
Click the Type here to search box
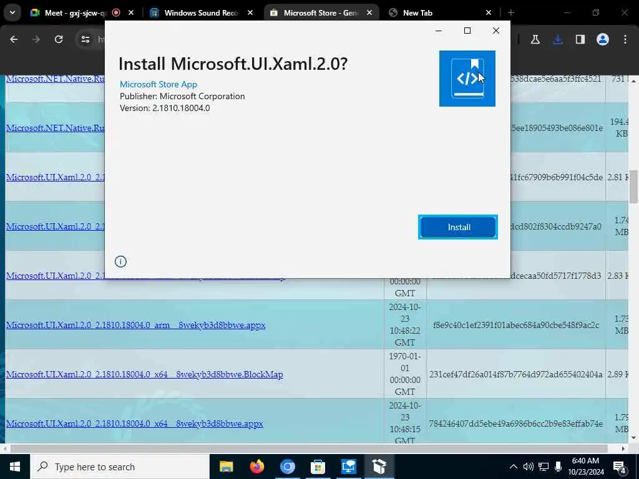pos(120,467)
